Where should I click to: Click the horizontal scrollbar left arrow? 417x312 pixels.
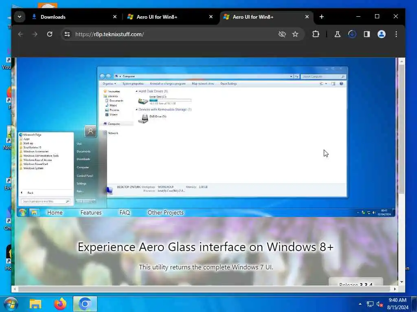(x=15, y=289)
